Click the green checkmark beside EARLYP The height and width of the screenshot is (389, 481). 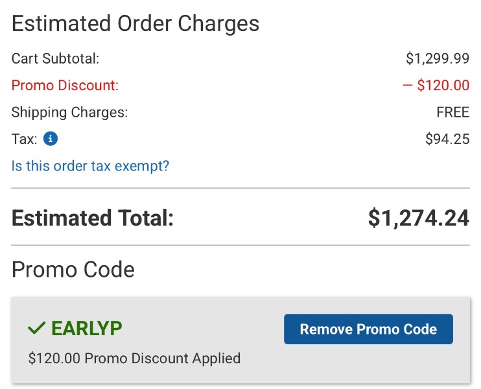click(x=36, y=329)
